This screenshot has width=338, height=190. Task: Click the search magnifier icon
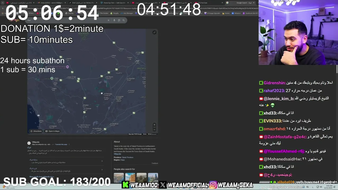tap(123, 20)
